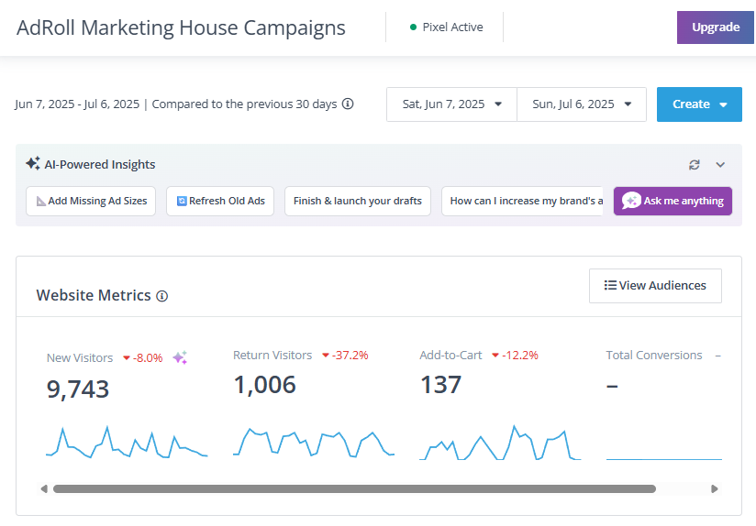Click the sparkle icon beside AI-Powered Insights title
Image resolution: width=756 pixels, height=526 pixels.
pos(32,164)
